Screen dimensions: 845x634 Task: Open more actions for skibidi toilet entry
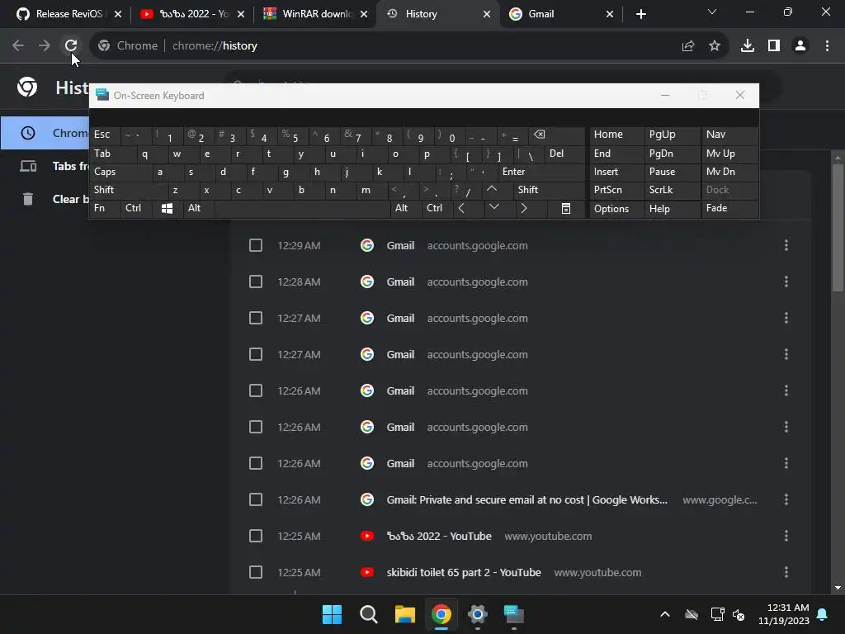pyautogui.click(x=786, y=572)
